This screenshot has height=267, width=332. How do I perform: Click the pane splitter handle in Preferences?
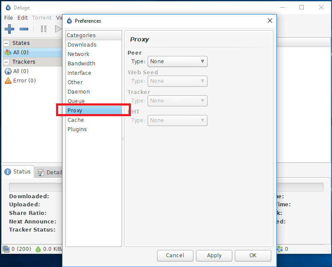tap(123, 139)
